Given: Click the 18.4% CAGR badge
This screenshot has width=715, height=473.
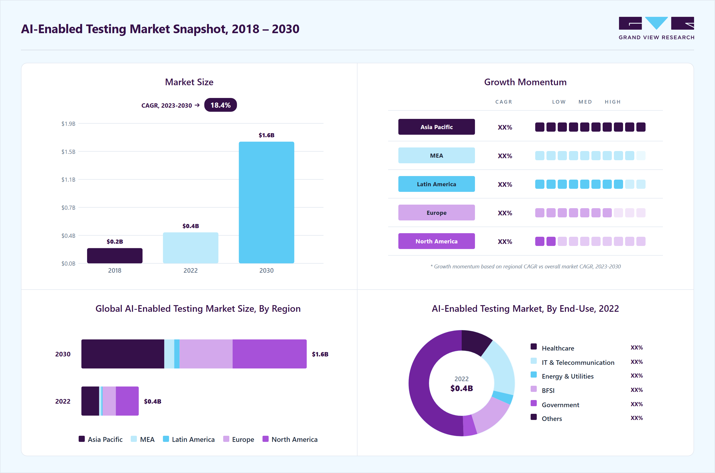Looking at the screenshot, I should [x=220, y=105].
